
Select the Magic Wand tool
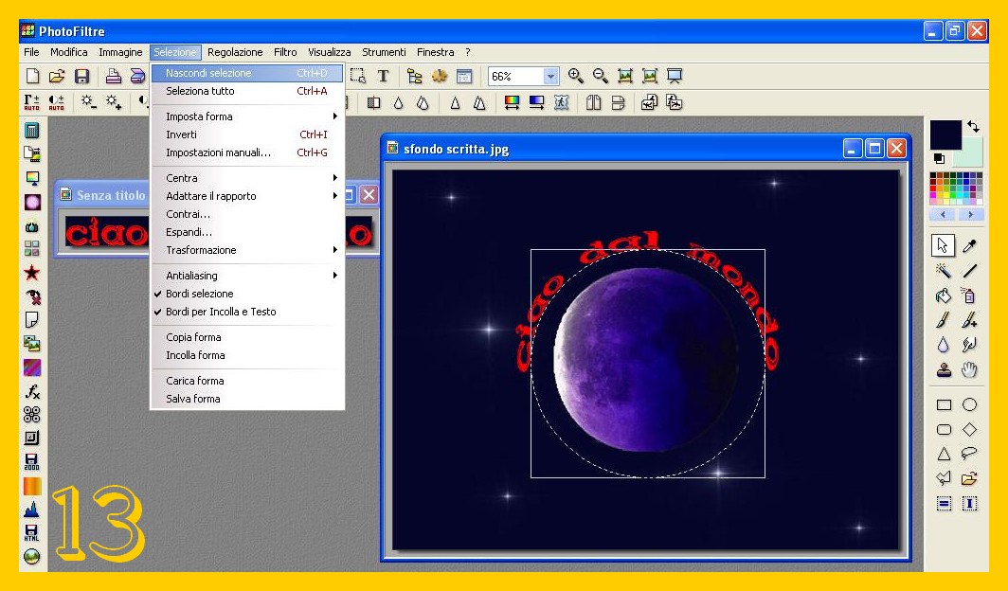(x=944, y=272)
